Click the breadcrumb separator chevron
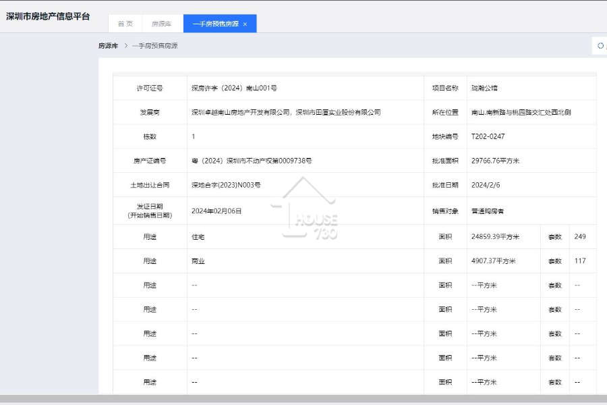Viewport: 607px width, 405px height. [126, 46]
